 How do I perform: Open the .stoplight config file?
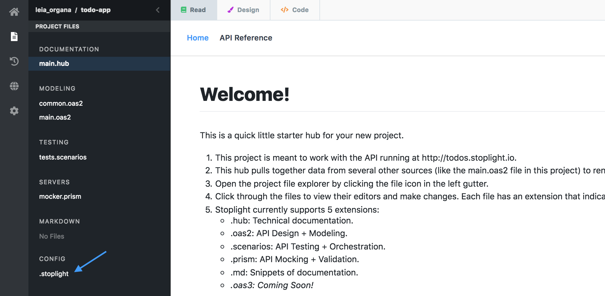[54, 274]
